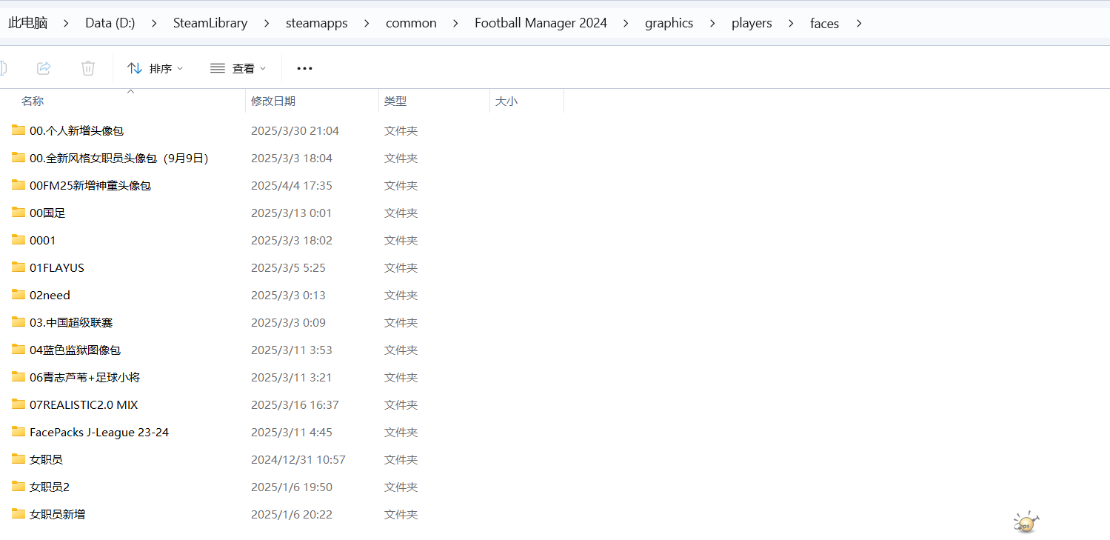Open the 排序 sort dropdown
The width and height of the screenshot is (1110, 540).
(156, 68)
